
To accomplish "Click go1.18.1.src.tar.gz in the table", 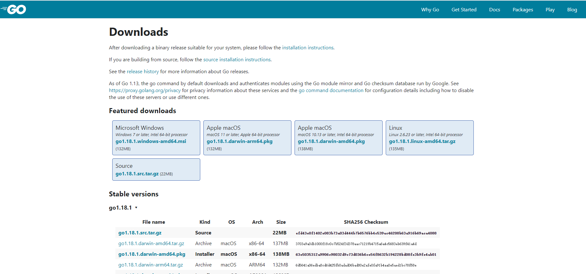I will coord(140,233).
